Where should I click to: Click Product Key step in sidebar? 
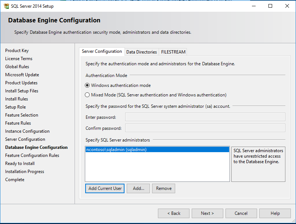(x=17, y=51)
